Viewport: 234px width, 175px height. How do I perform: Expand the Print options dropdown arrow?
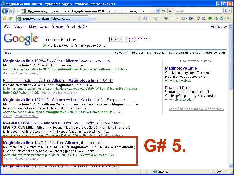[171, 18]
